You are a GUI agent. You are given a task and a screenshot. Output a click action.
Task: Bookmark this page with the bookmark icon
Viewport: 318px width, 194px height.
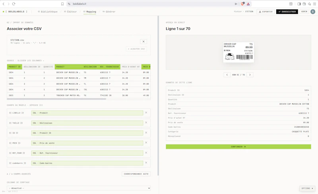click(x=62, y=4)
